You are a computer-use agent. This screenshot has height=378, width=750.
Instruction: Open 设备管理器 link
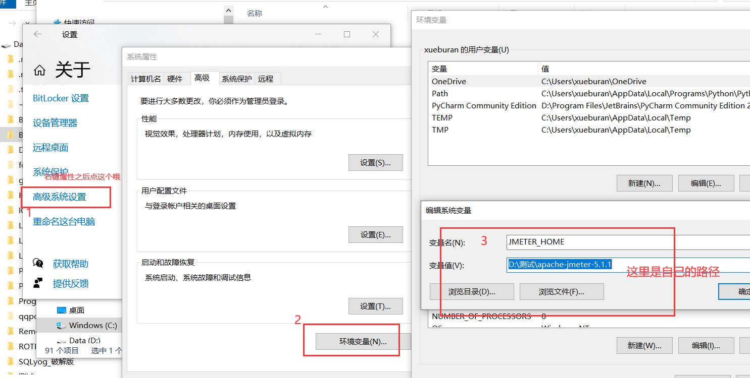tap(55, 123)
